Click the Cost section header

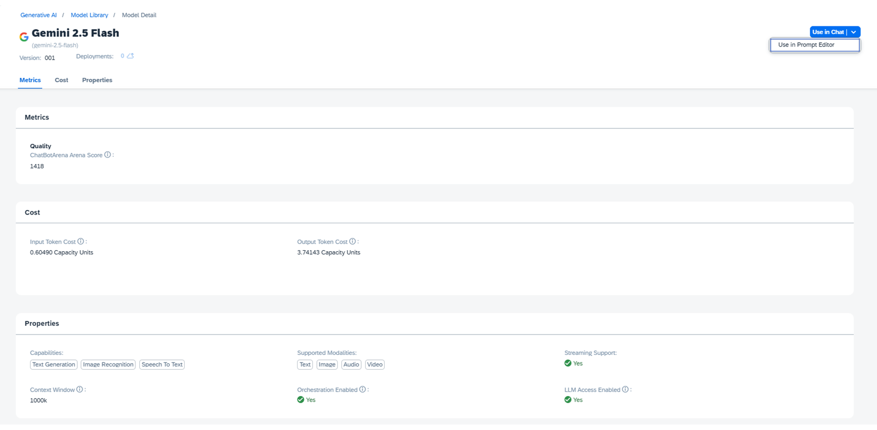32,212
